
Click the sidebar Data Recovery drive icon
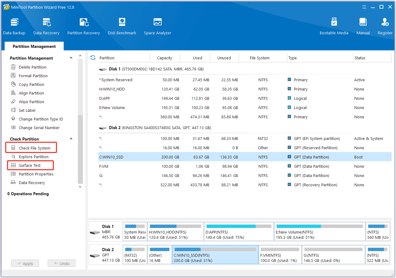13,183
